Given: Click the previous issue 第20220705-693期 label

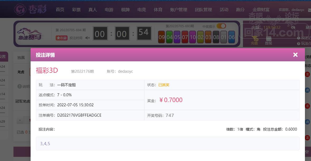Looking at the screenshot, I should pyautogui.click(x=180, y=26).
